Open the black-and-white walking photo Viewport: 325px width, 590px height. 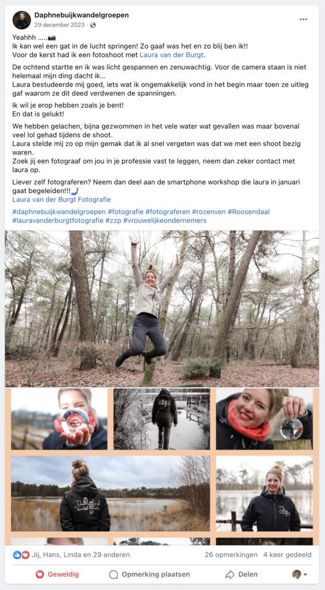point(162,419)
